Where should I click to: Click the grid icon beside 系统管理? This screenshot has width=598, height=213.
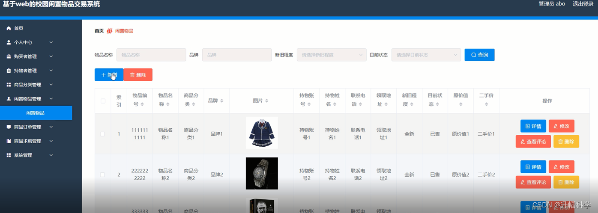[9, 155]
